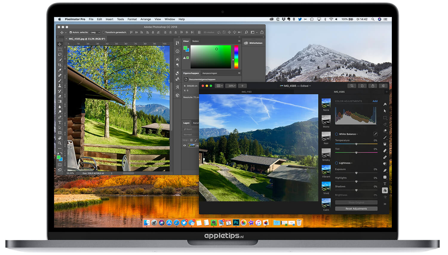Select the Move tool in Photoshop toolbar
The height and width of the screenshot is (255, 448).
[x=60, y=44]
